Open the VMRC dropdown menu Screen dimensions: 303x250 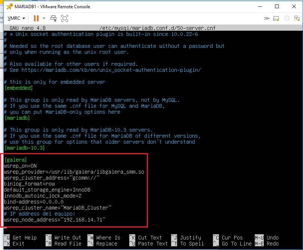[x=16, y=18]
